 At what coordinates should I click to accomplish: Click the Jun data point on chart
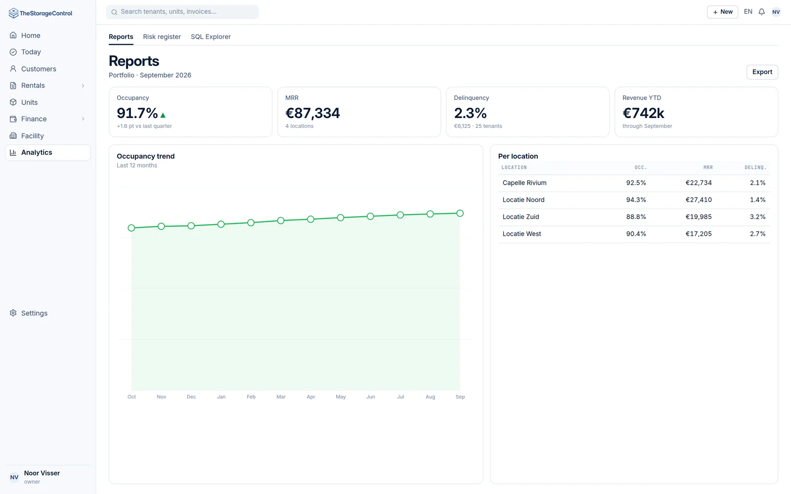tap(370, 216)
